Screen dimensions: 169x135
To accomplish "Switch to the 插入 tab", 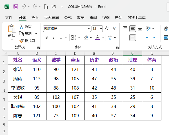I will tap(35, 18).
